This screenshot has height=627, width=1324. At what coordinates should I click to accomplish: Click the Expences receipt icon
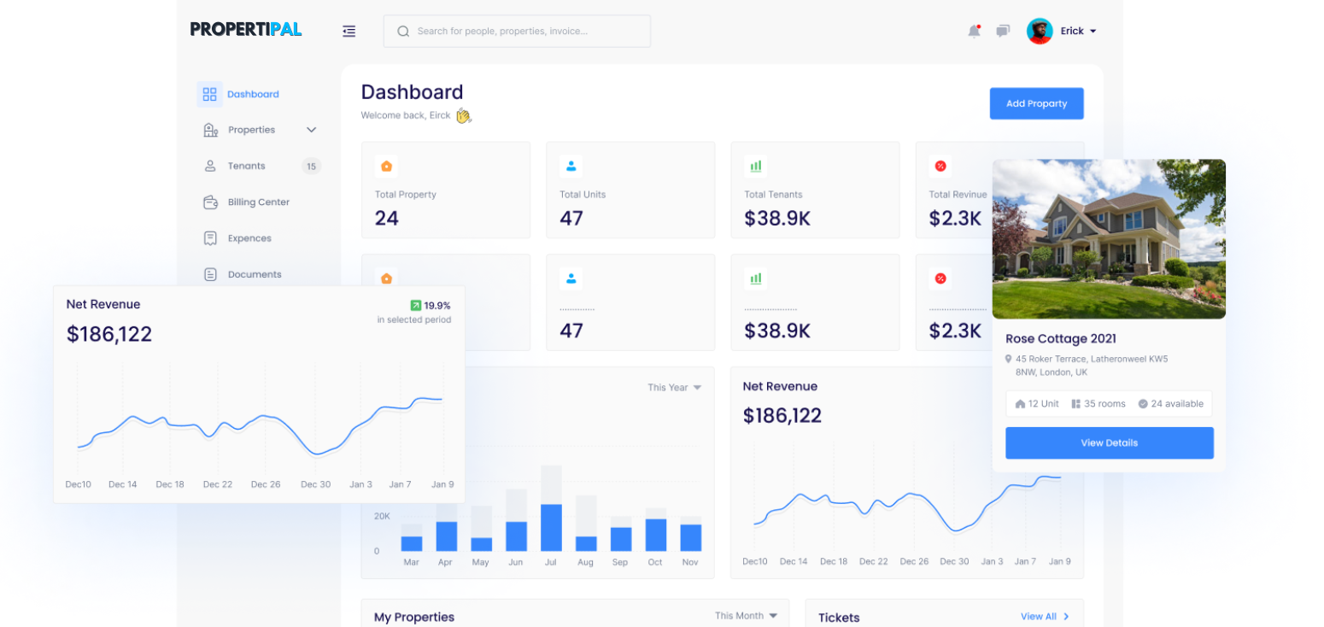(210, 238)
